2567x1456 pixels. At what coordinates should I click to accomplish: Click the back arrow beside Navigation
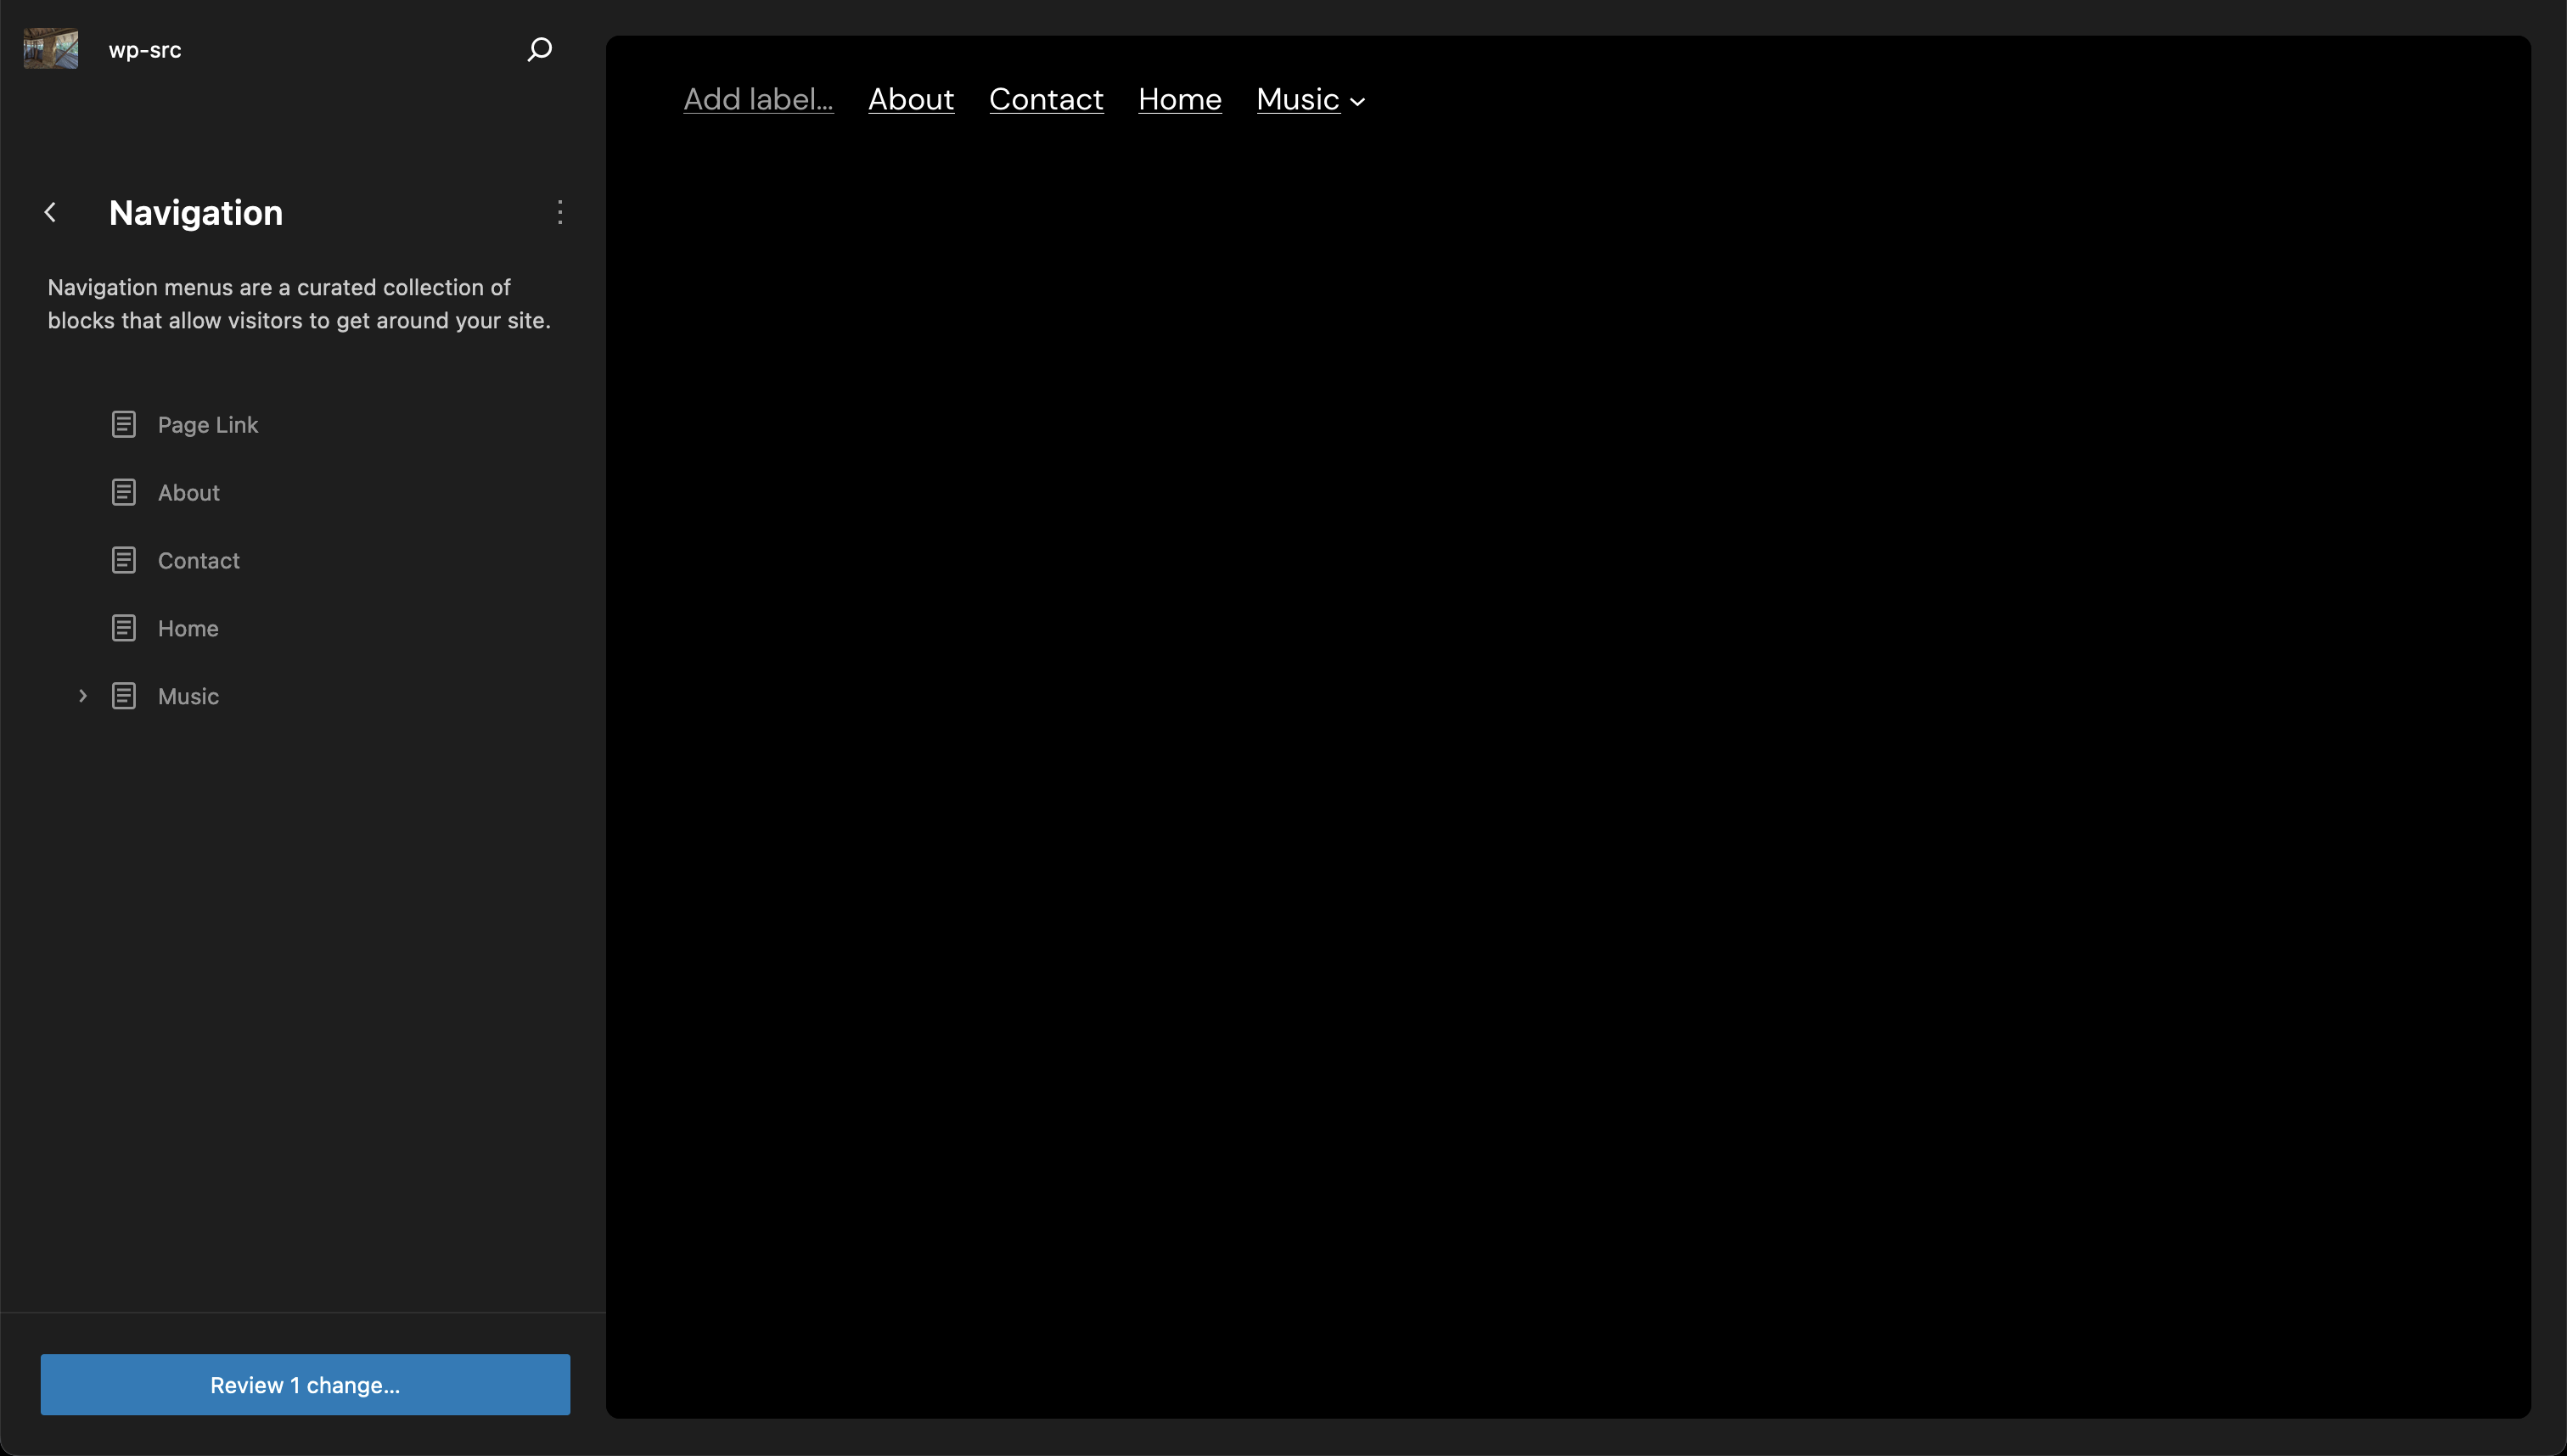click(x=50, y=212)
